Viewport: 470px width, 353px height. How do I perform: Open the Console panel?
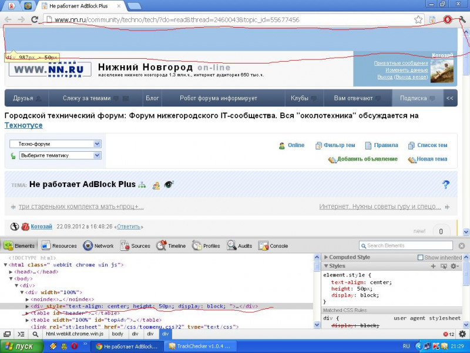pos(273,245)
